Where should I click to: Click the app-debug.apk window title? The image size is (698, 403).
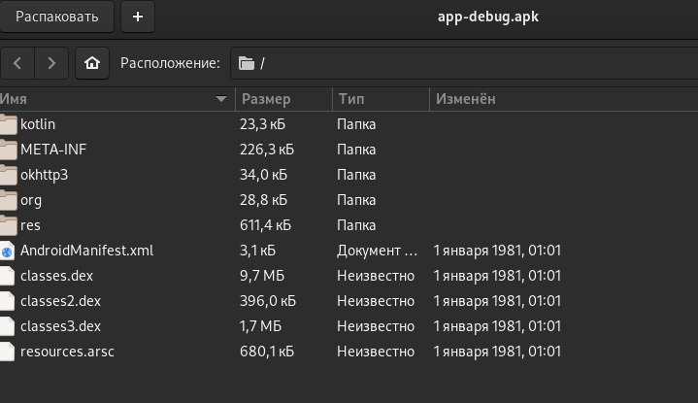pos(488,17)
